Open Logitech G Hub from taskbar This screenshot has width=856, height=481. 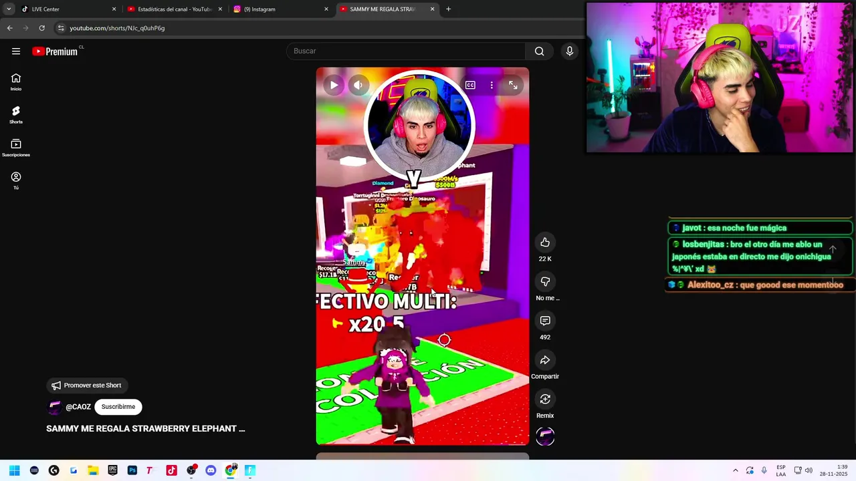53,470
